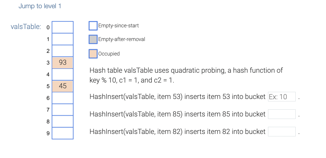
Task: Click the Empty-since-start legend text
Action: pos(118,25)
